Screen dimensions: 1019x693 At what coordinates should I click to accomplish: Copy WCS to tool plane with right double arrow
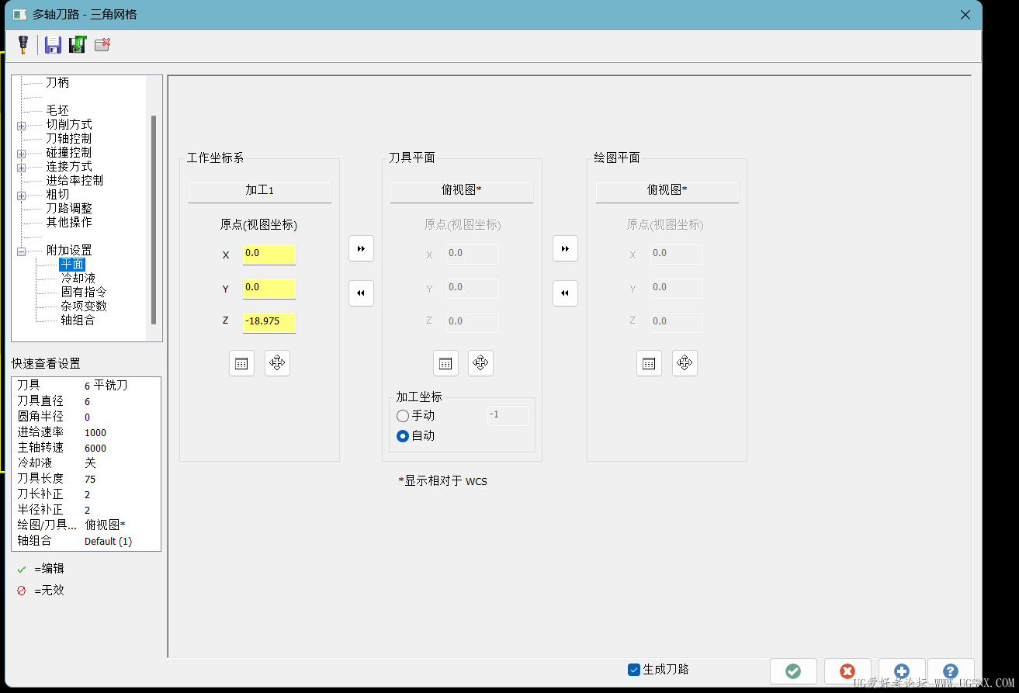tap(361, 248)
